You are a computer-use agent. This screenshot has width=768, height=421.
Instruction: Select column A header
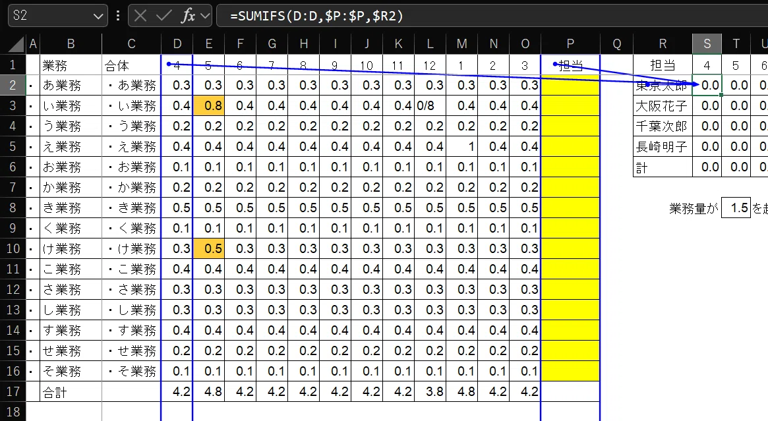pyautogui.click(x=33, y=44)
